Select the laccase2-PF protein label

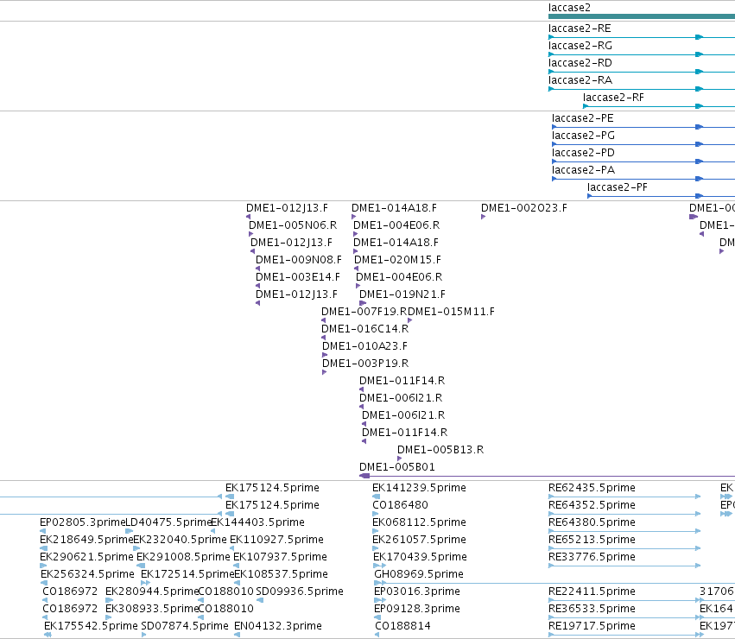(x=618, y=187)
